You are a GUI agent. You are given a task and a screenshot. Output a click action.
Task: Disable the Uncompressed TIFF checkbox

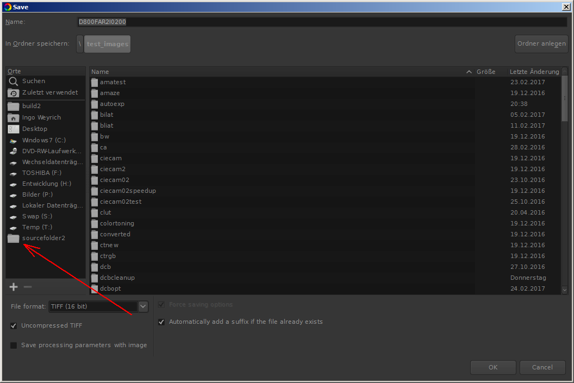click(x=14, y=326)
